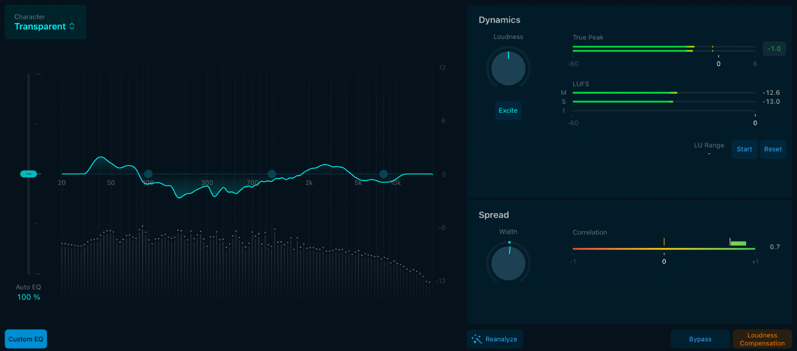Click the Correlation meter bar
The image size is (797, 351).
[664, 248]
